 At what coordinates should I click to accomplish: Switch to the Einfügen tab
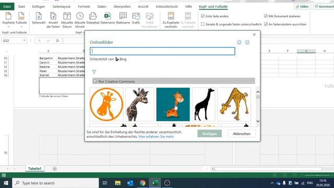39,7
